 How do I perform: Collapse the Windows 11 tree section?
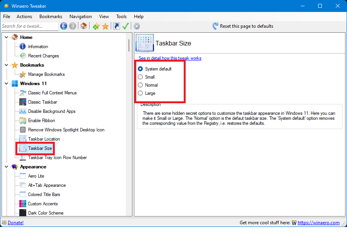tap(7, 84)
